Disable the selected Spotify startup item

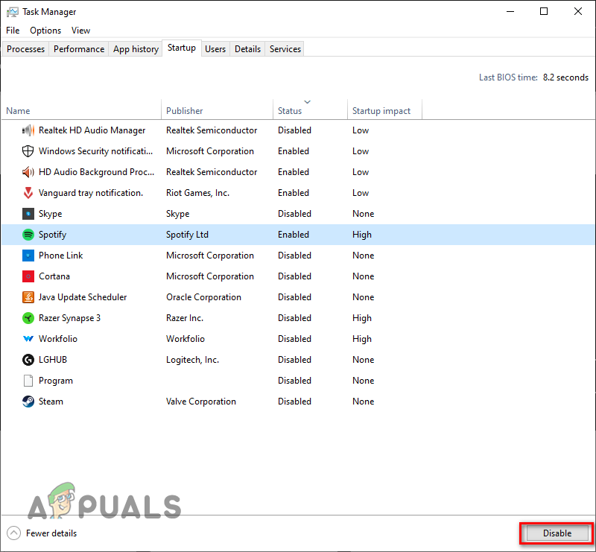click(x=556, y=533)
